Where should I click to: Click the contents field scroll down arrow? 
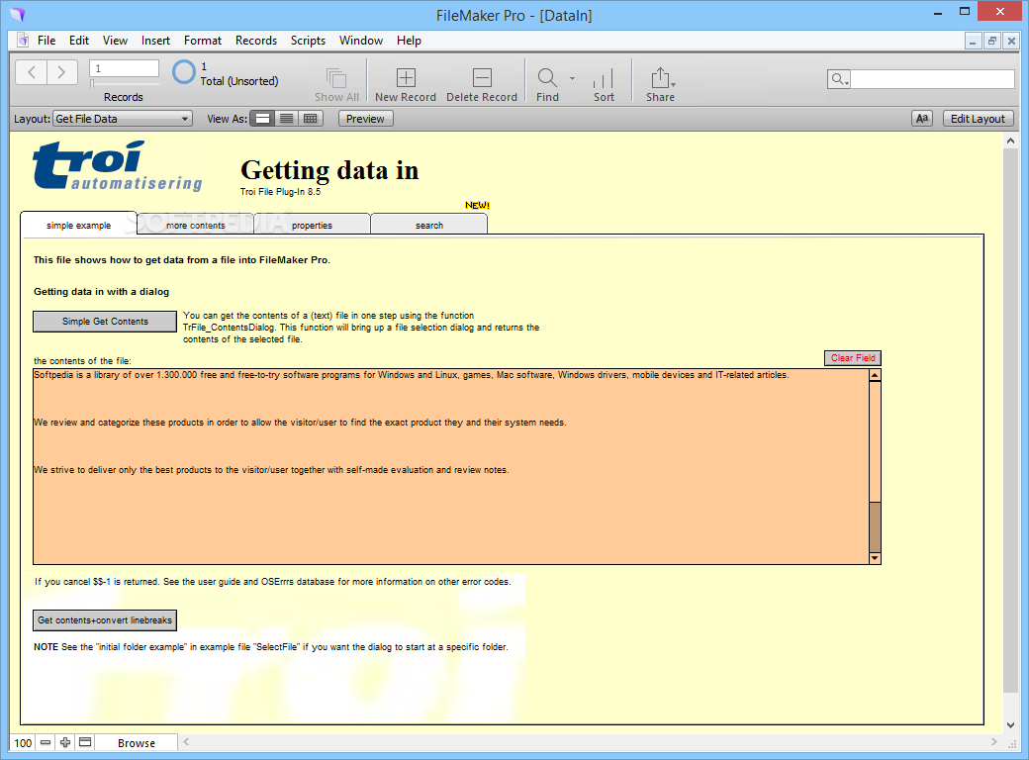[875, 558]
